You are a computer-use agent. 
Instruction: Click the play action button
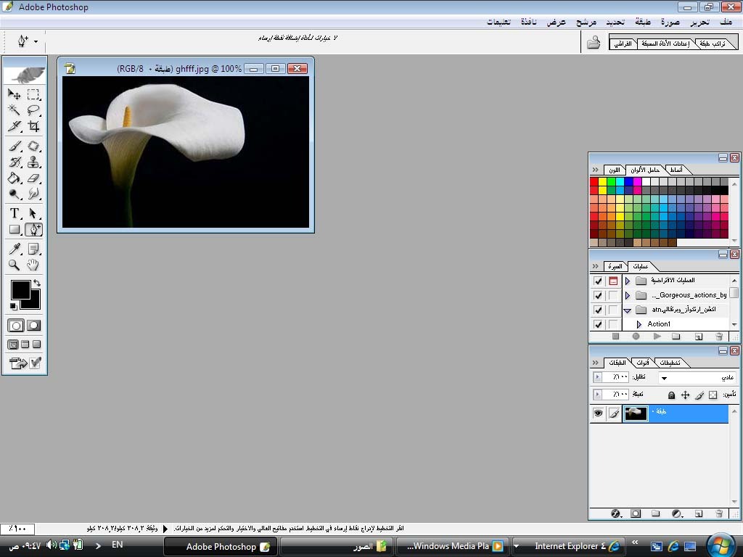[657, 337]
